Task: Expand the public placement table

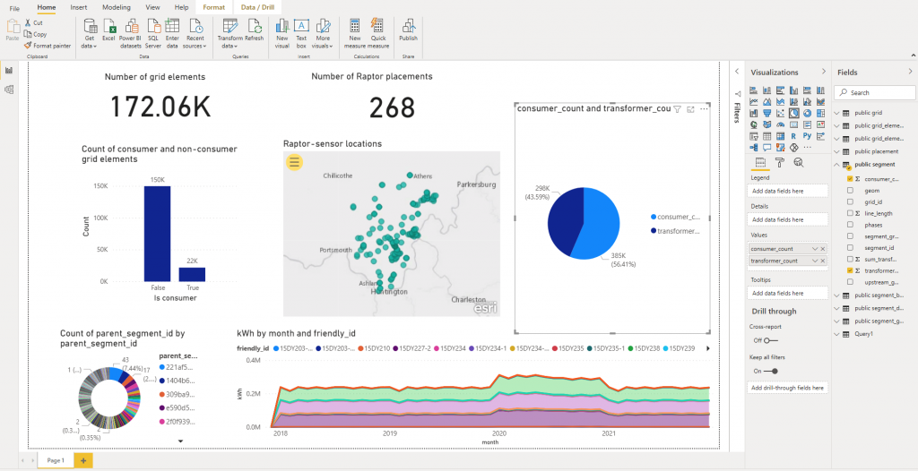Action: point(836,151)
